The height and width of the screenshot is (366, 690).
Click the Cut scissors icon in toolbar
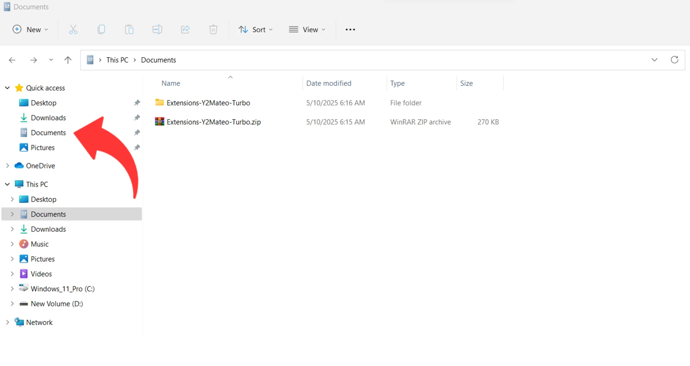(x=73, y=29)
